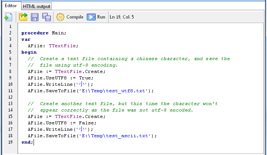This screenshot has width=267, height=155.
Task: Click comment 'Create another text file, but this time'
Action: pyautogui.click(x=100, y=104)
